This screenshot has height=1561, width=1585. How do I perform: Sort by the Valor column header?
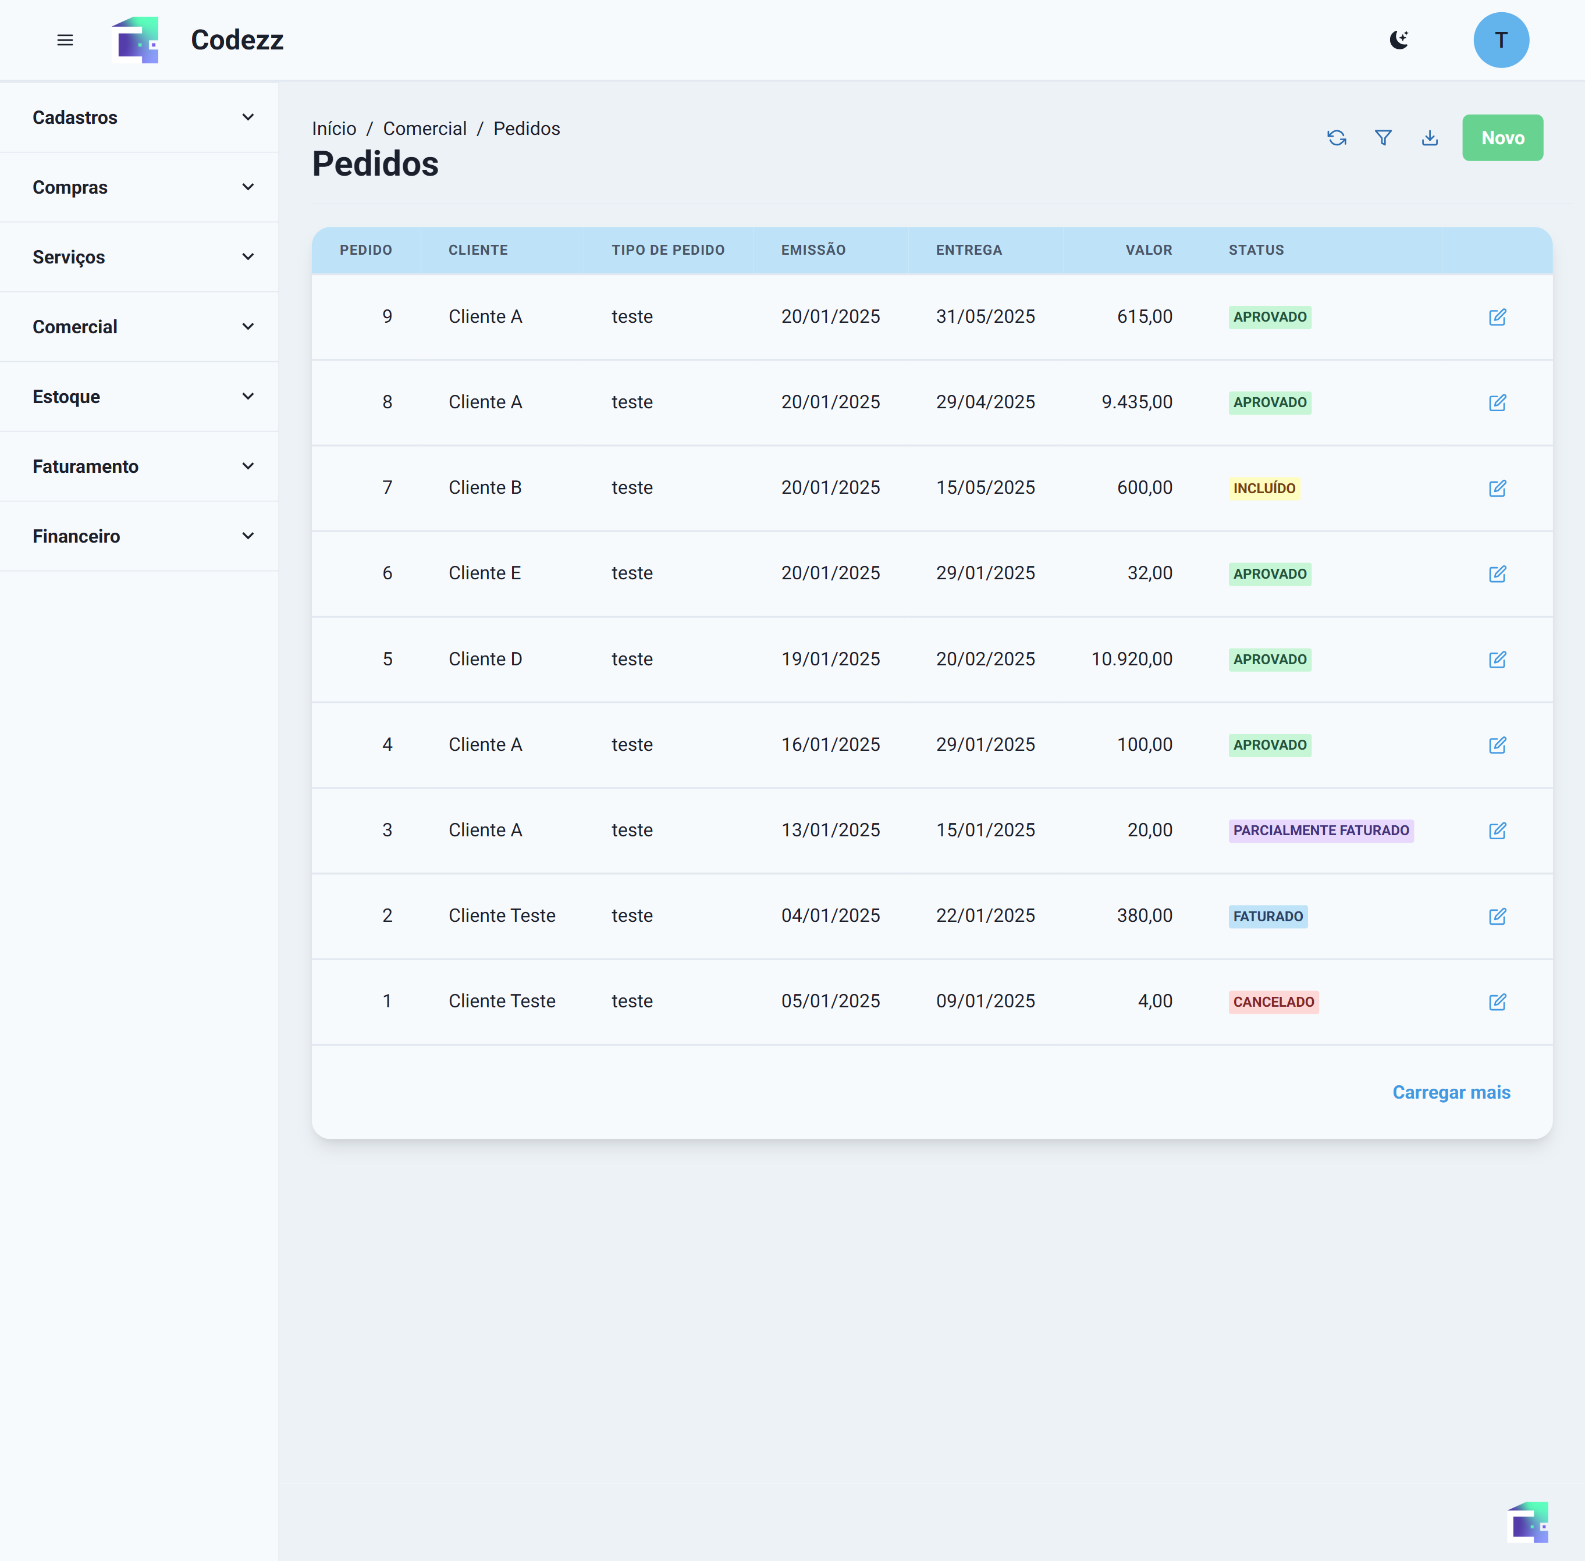point(1148,250)
